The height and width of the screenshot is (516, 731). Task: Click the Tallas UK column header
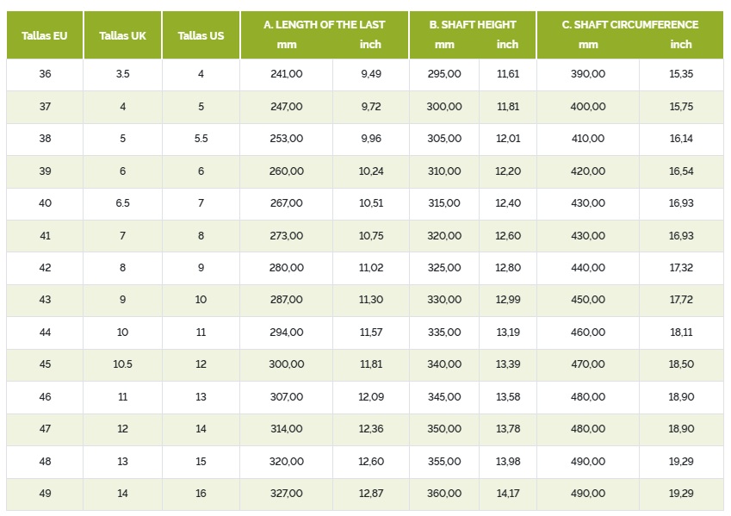coord(122,35)
